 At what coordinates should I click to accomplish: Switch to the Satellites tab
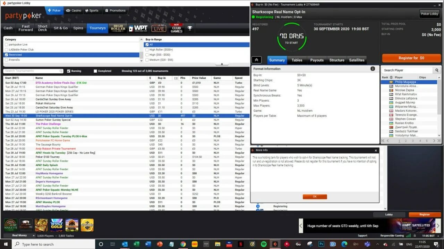357,60
